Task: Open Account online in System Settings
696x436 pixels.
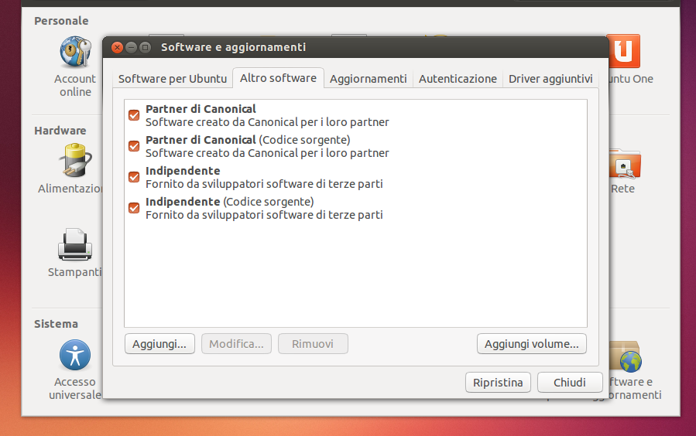Action: pyautogui.click(x=75, y=66)
